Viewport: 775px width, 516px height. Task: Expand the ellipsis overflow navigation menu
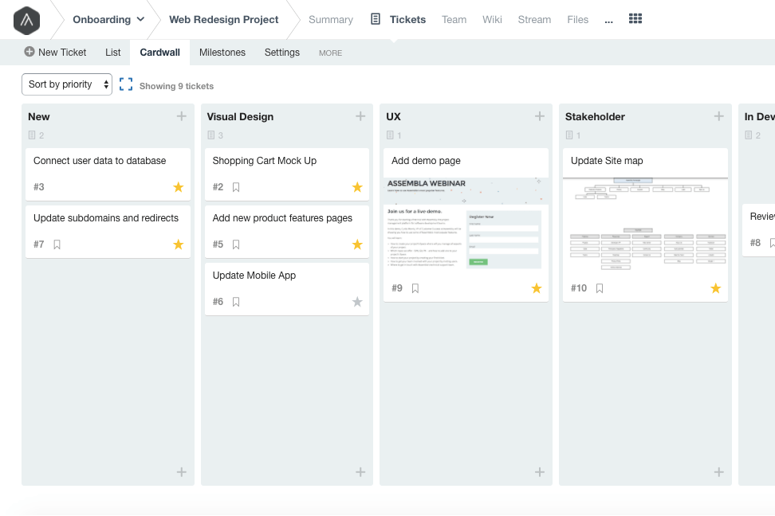pyautogui.click(x=609, y=21)
